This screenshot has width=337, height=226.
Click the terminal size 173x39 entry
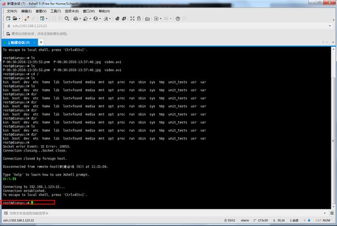click(x=261, y=220)
